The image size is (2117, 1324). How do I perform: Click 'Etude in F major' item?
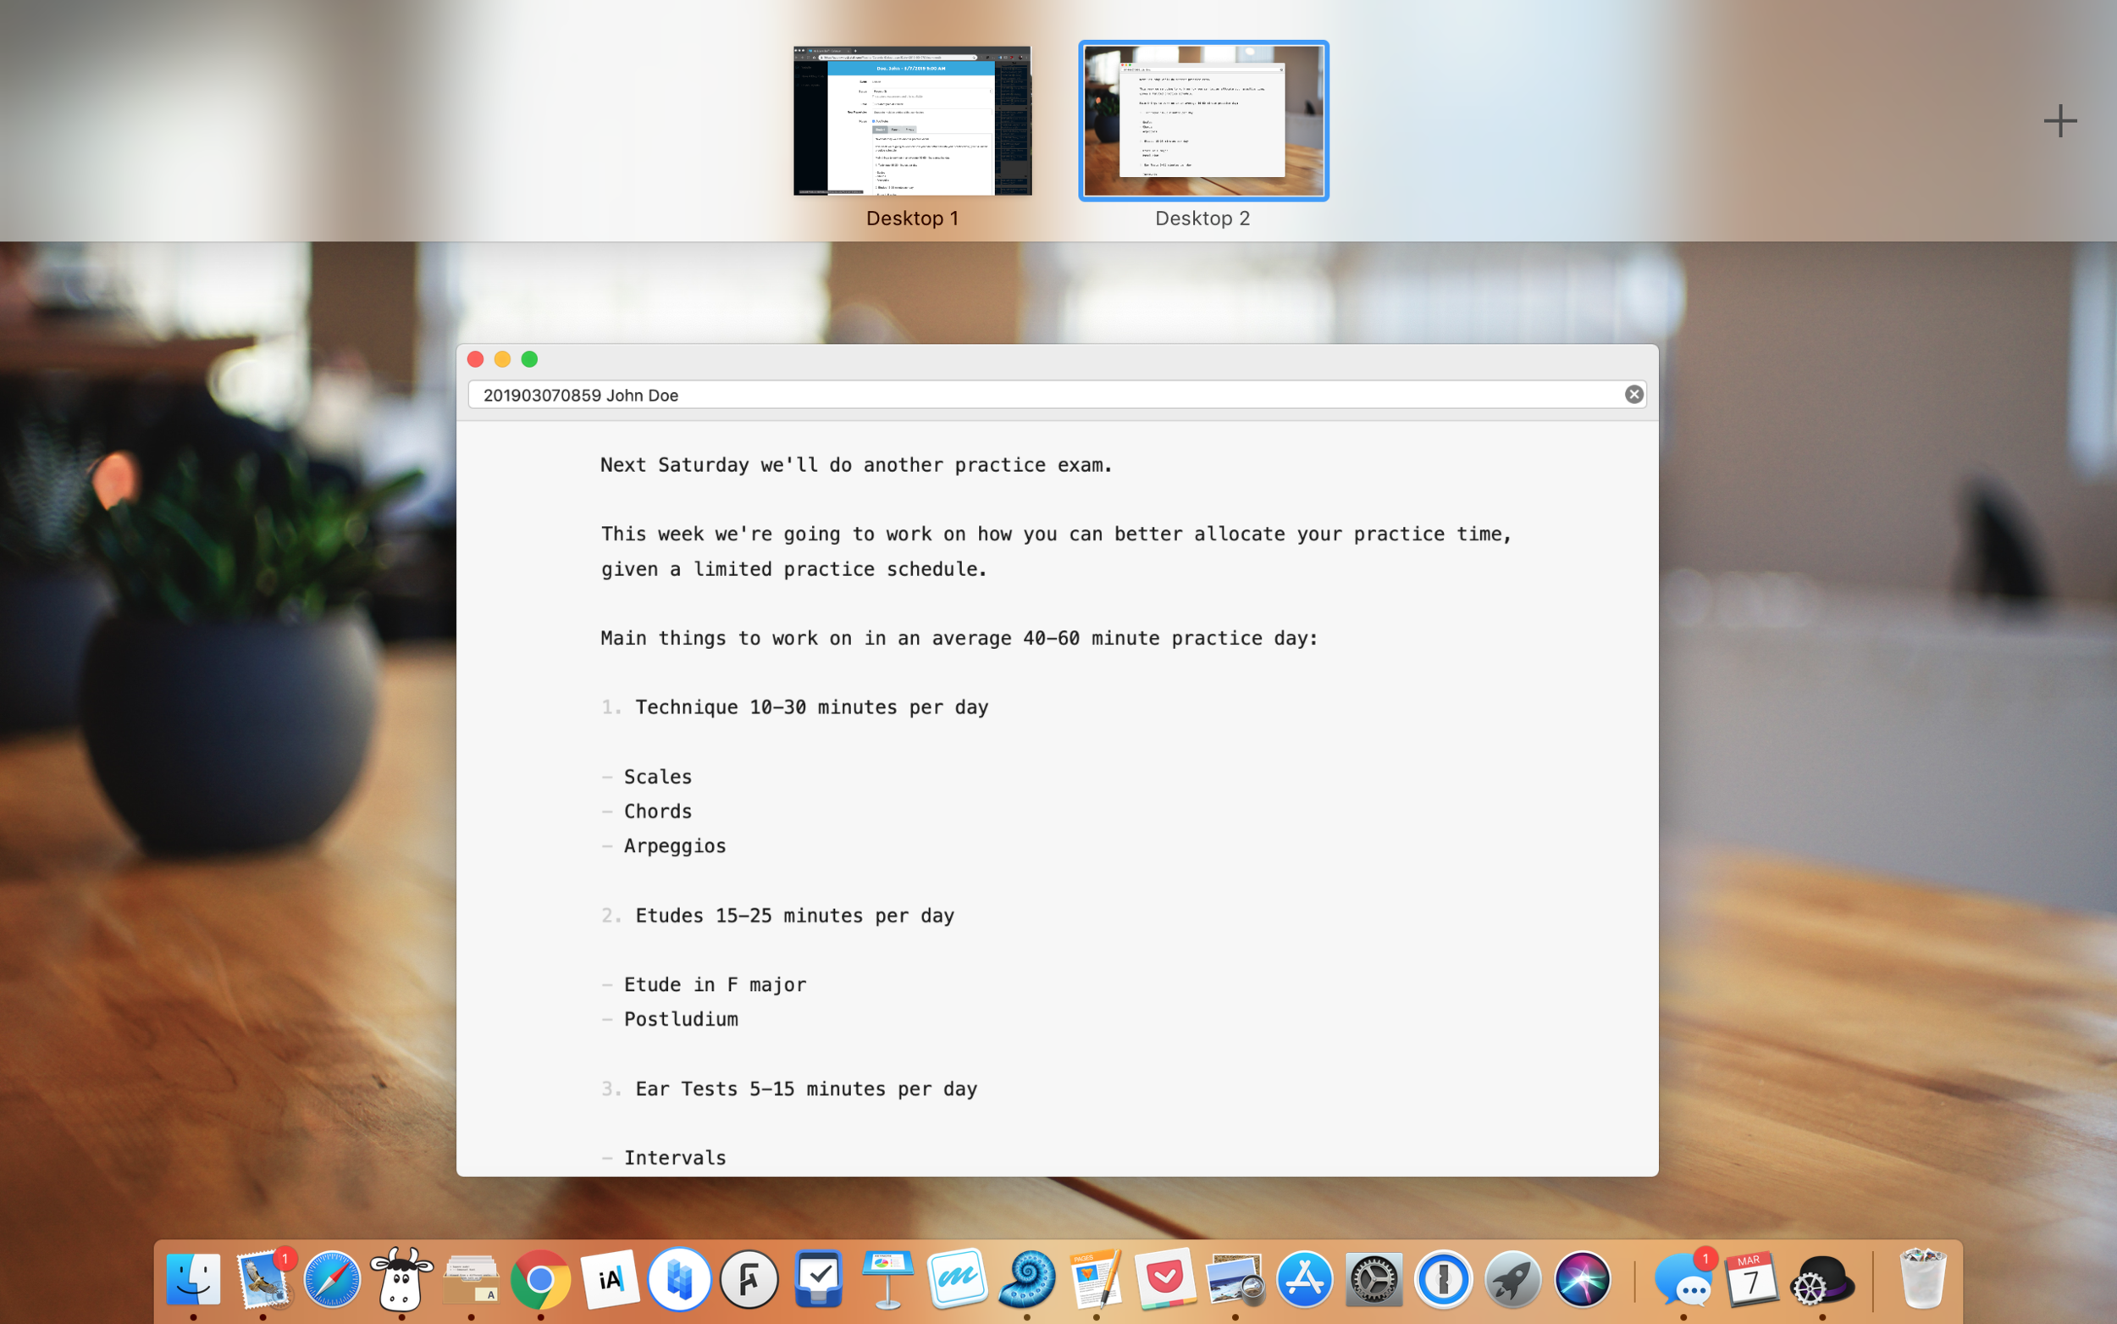coord(715,985)
